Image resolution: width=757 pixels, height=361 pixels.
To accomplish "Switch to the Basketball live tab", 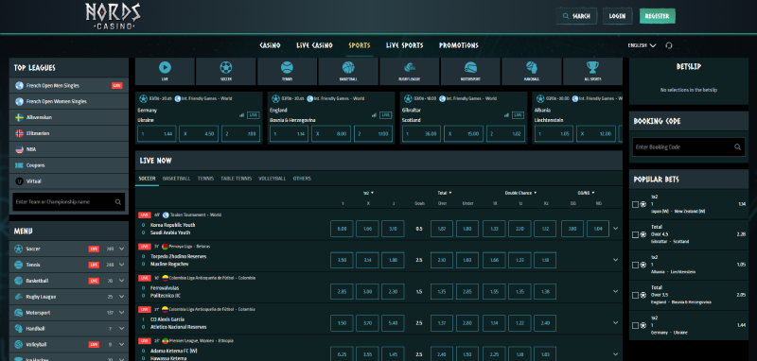I will click(176, 179).
